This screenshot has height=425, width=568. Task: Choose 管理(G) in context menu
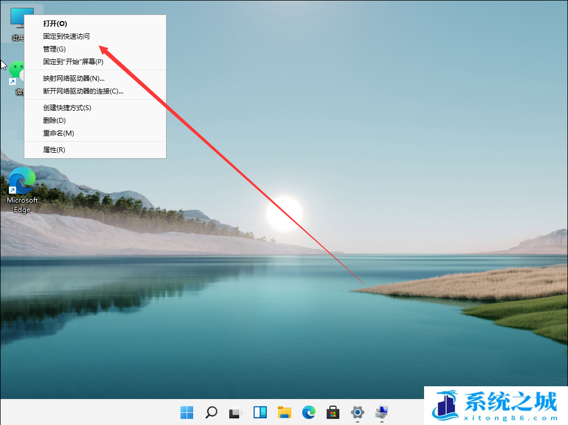(95, 49)
